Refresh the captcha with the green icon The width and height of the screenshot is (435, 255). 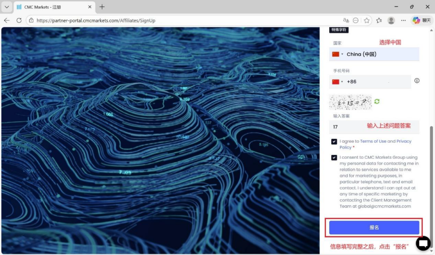coord(377,101)
